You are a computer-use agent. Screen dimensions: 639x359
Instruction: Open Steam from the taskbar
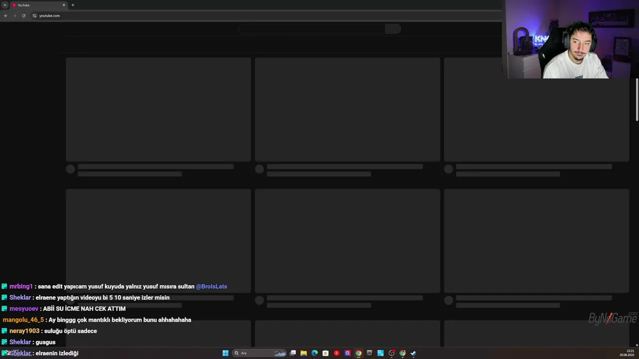413,353
